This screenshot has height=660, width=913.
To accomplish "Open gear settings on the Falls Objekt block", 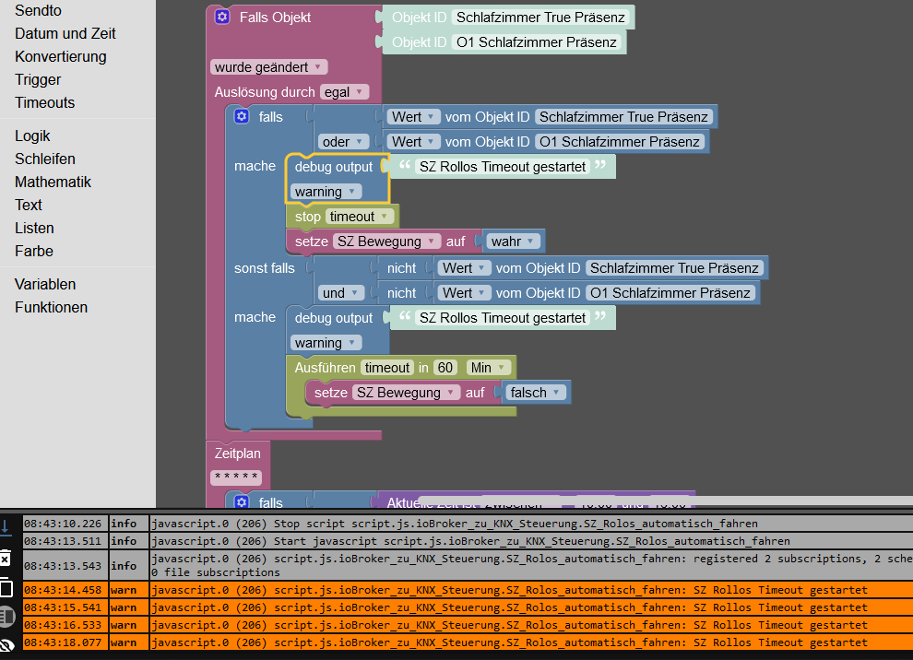I will click(222, 17).
